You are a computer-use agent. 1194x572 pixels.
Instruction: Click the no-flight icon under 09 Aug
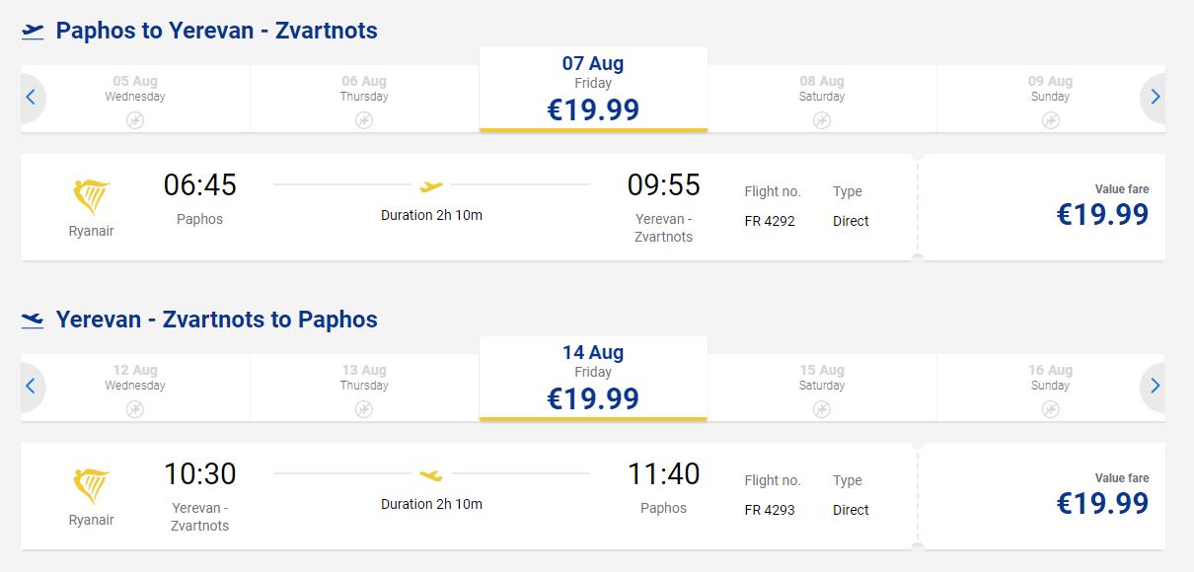1050,120
